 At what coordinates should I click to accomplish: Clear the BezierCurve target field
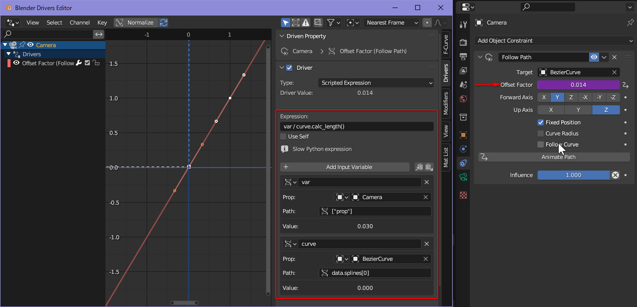click(x=614, y=72)
